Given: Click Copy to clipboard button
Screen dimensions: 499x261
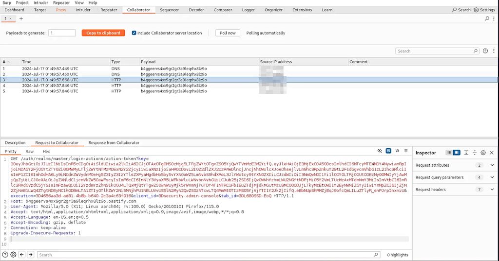Looking at the screenshot, I should (103, 33).
